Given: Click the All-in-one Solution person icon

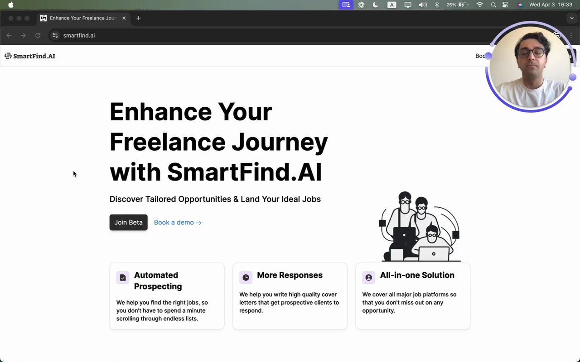Looking at the screenshot, I should pos(368,277).
